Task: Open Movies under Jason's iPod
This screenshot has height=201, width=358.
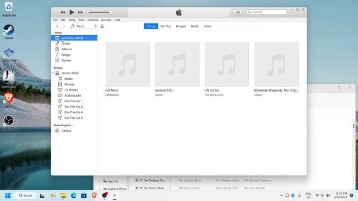Action: pyautogui.click(x=69, y=84)
